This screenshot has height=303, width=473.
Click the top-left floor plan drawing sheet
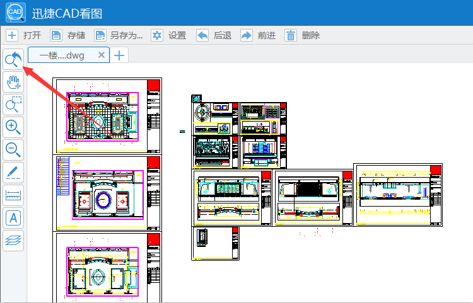point(108,116)
